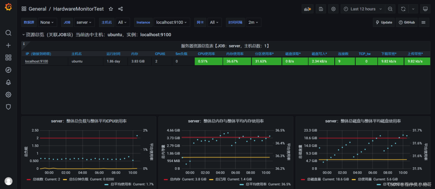Open Server Admin shield icon
The height and width of the screenshot is (189, 435).
point(8,107)
